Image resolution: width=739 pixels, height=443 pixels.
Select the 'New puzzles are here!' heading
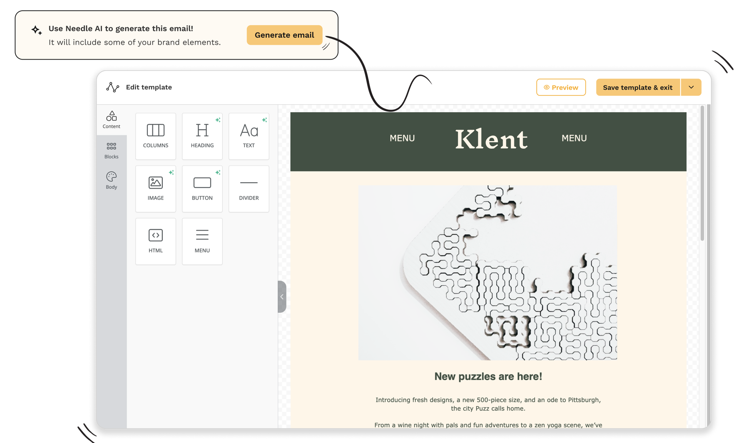click(x=488, y=376)
